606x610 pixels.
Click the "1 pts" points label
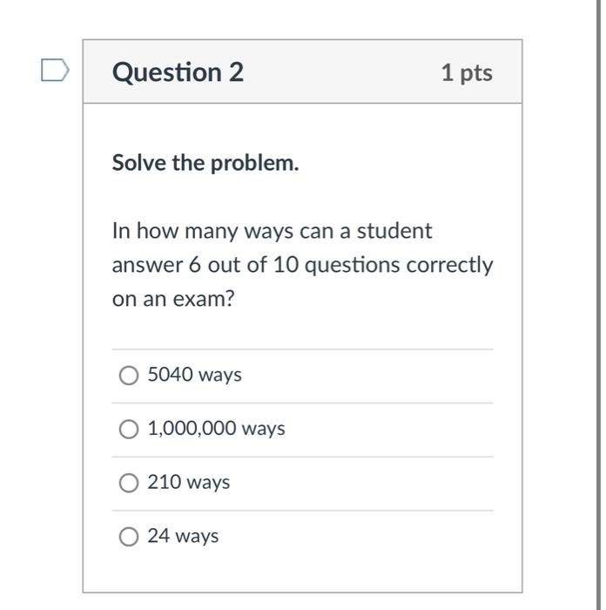tap(466, 72)
